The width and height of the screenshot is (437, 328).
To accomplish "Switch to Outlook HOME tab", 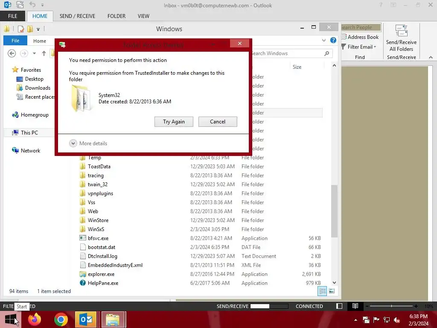I will (x=40, y=16).
